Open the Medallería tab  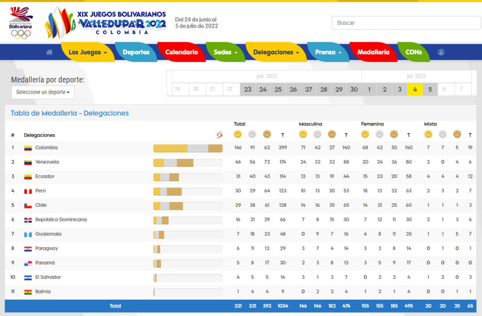(373, 52)
